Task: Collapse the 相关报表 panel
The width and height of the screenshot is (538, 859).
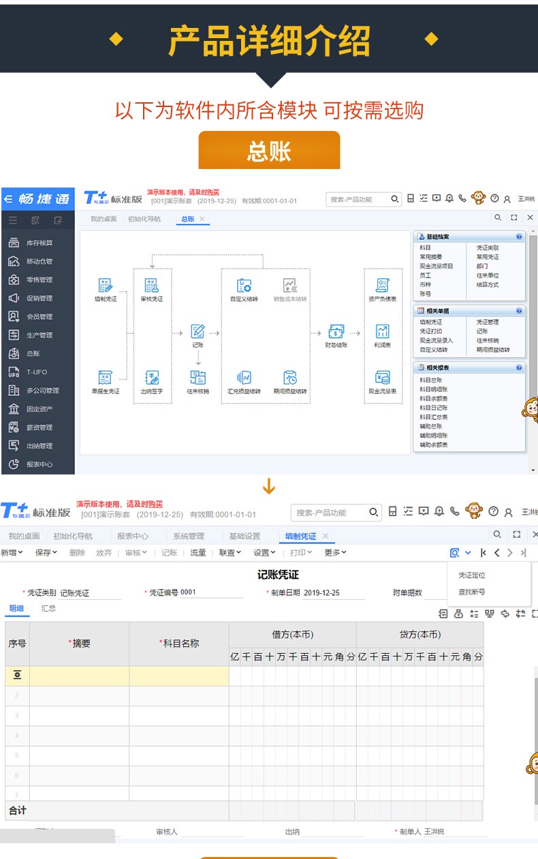Action: click(x=519, y=367)
